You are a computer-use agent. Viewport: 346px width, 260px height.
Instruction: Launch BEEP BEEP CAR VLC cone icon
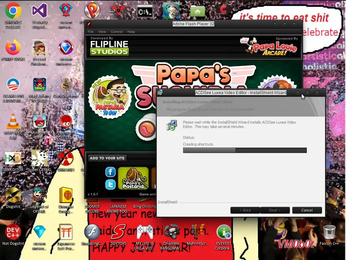coord(13,121)
